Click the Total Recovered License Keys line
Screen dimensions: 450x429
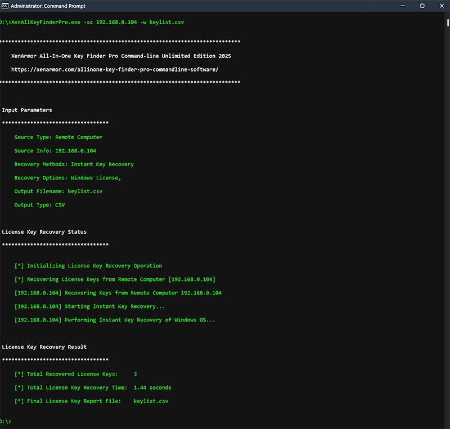(76, 374)
